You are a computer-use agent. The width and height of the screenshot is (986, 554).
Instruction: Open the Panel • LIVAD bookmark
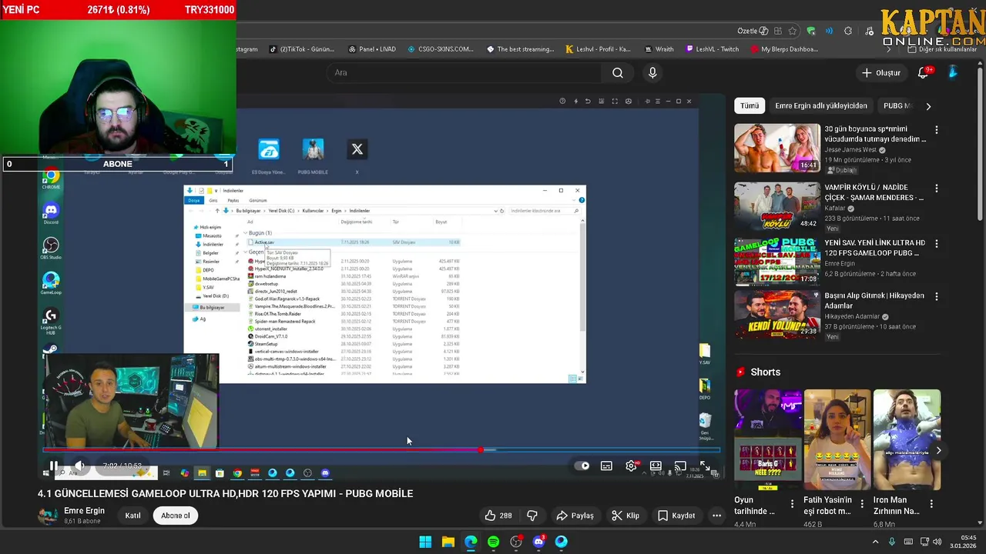[372, 49]
